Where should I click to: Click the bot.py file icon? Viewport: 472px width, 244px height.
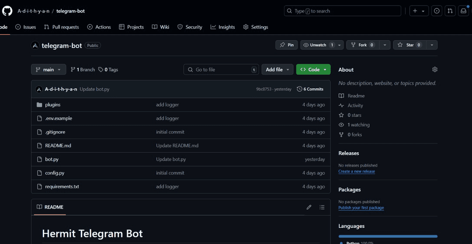[39, 159]
